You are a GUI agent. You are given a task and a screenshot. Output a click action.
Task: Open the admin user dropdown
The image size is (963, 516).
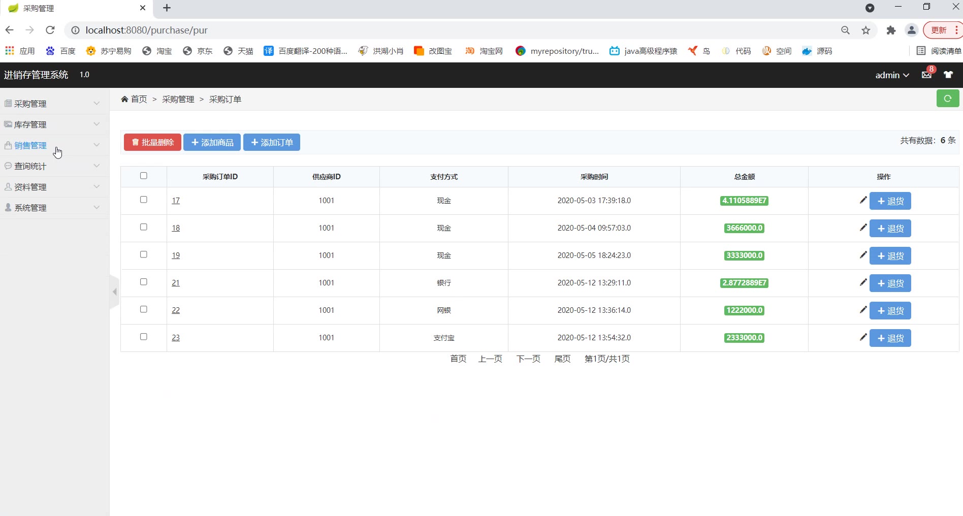891,75
